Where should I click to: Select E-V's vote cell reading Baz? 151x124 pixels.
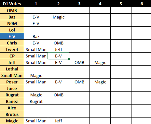[x=36, y=36]
